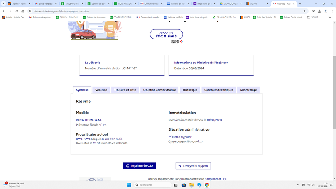336x189 pixels.
Task: Launch Skype from the taskbar
Action: [x=199, y=185]
